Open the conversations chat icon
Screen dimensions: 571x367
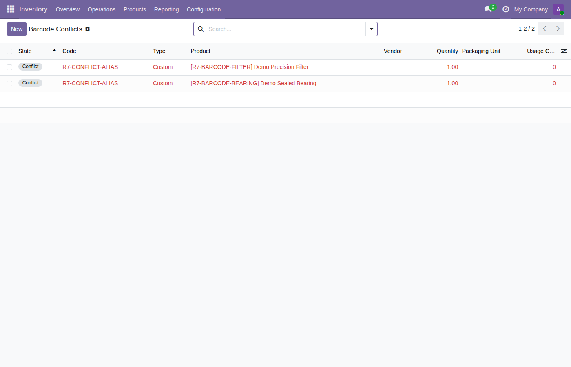488,9
